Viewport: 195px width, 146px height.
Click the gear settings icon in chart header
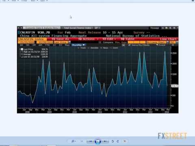[174, 28]
